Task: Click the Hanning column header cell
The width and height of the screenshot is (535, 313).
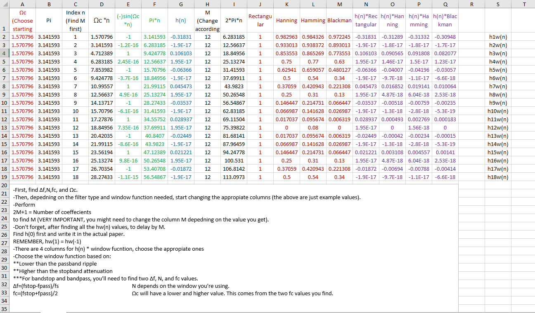Action: tap(286, 20)
